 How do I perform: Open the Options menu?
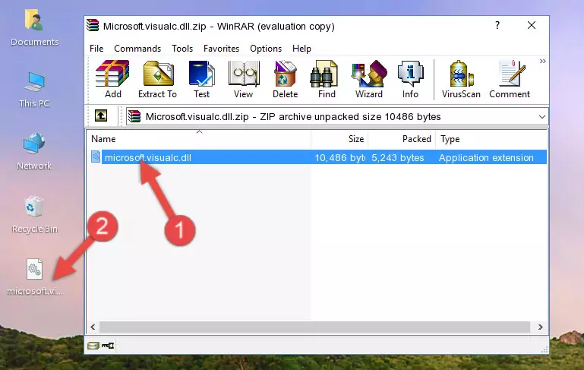coord(266,49)
